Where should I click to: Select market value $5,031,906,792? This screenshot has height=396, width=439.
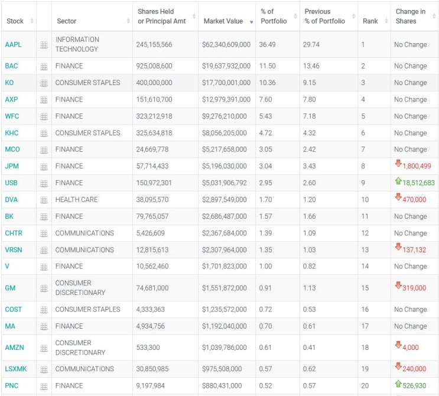[225, 183]
